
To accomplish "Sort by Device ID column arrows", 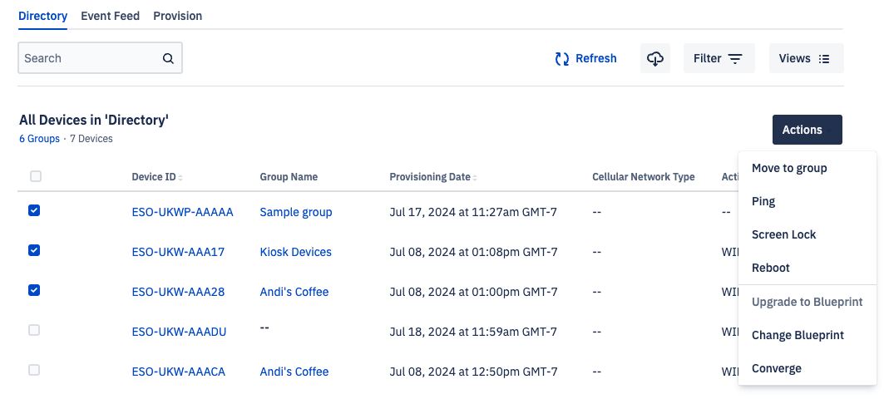I will point(180,178).
